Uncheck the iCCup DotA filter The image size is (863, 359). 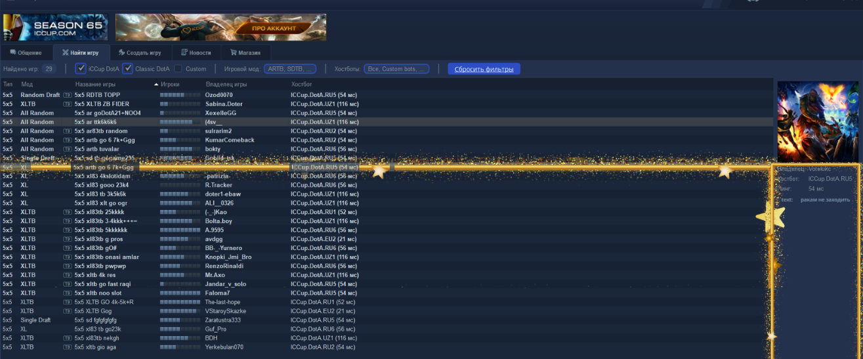tap(81, 68)
